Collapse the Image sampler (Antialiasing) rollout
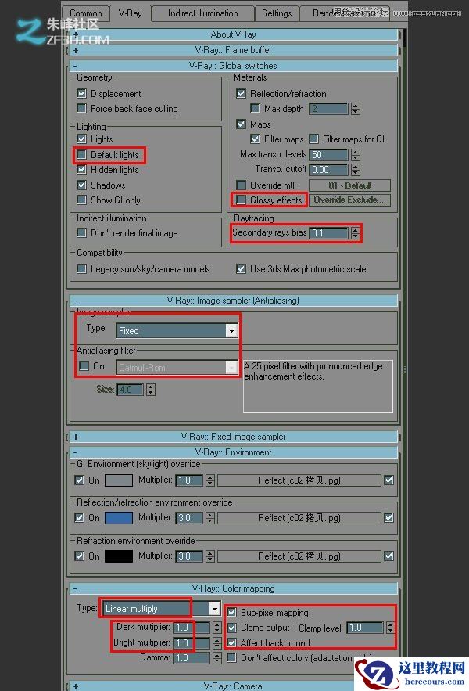 pos(234,301)
